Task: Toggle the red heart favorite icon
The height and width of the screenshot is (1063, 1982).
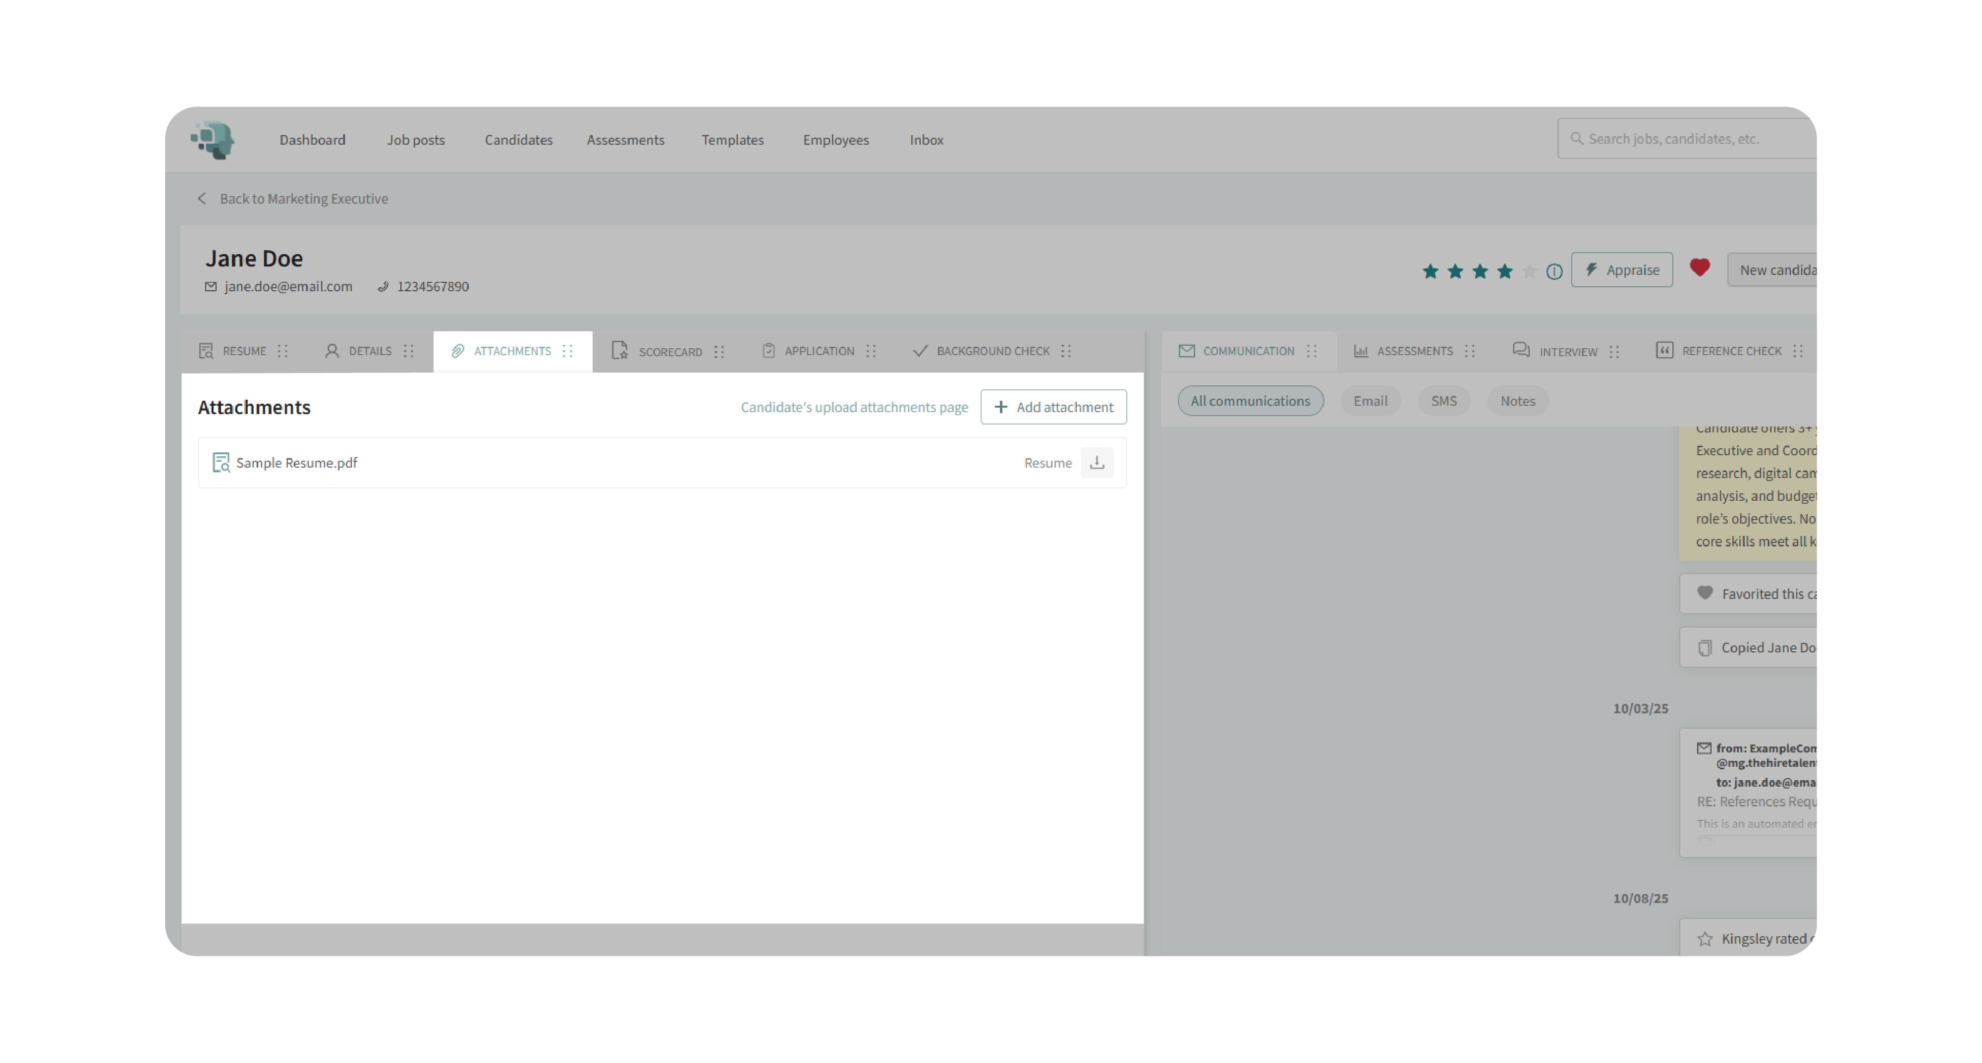Action: 1700,267
